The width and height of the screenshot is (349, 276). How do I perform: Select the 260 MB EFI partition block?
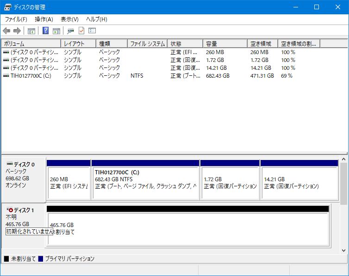pos(69,180)
